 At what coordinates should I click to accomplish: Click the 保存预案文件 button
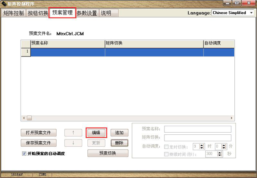tap(39, 143)
